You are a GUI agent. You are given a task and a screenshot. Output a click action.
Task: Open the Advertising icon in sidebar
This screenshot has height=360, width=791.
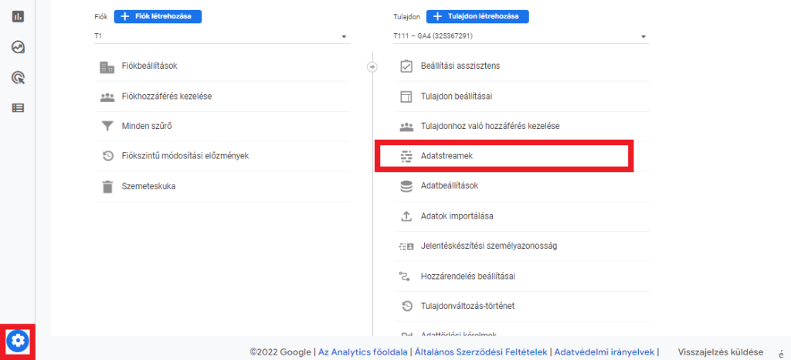(18, 77)
